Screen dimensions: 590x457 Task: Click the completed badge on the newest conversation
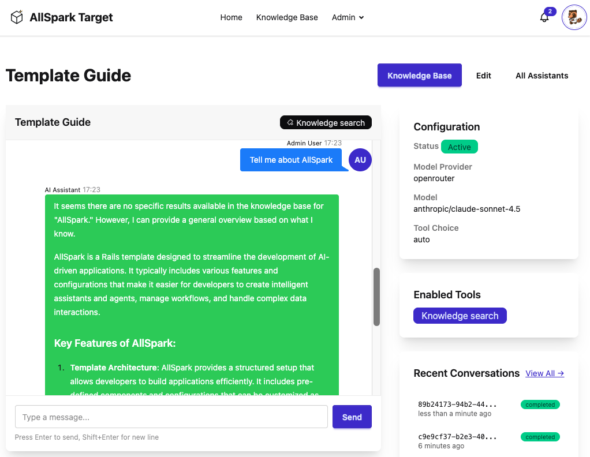(540, 404)
